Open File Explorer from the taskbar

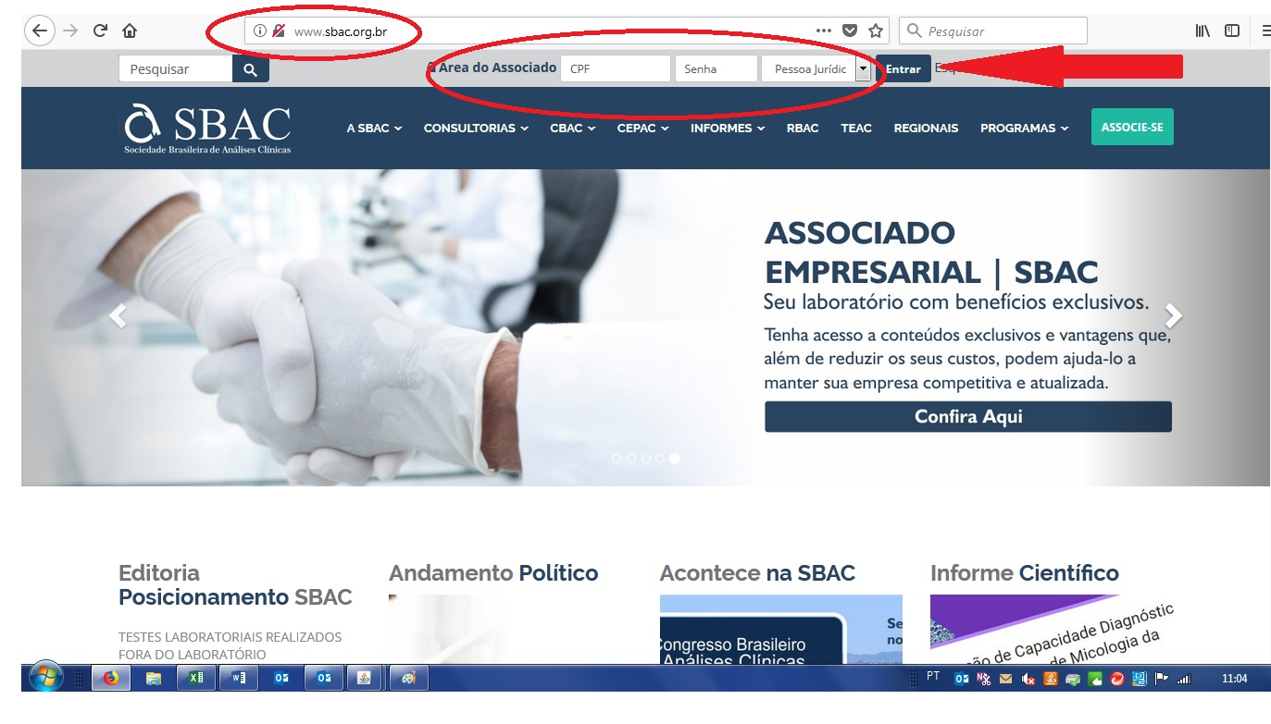coord(154,678)
